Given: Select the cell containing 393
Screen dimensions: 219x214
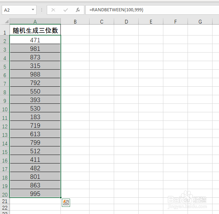Looking at the screenshot, I should pos(35,99).
